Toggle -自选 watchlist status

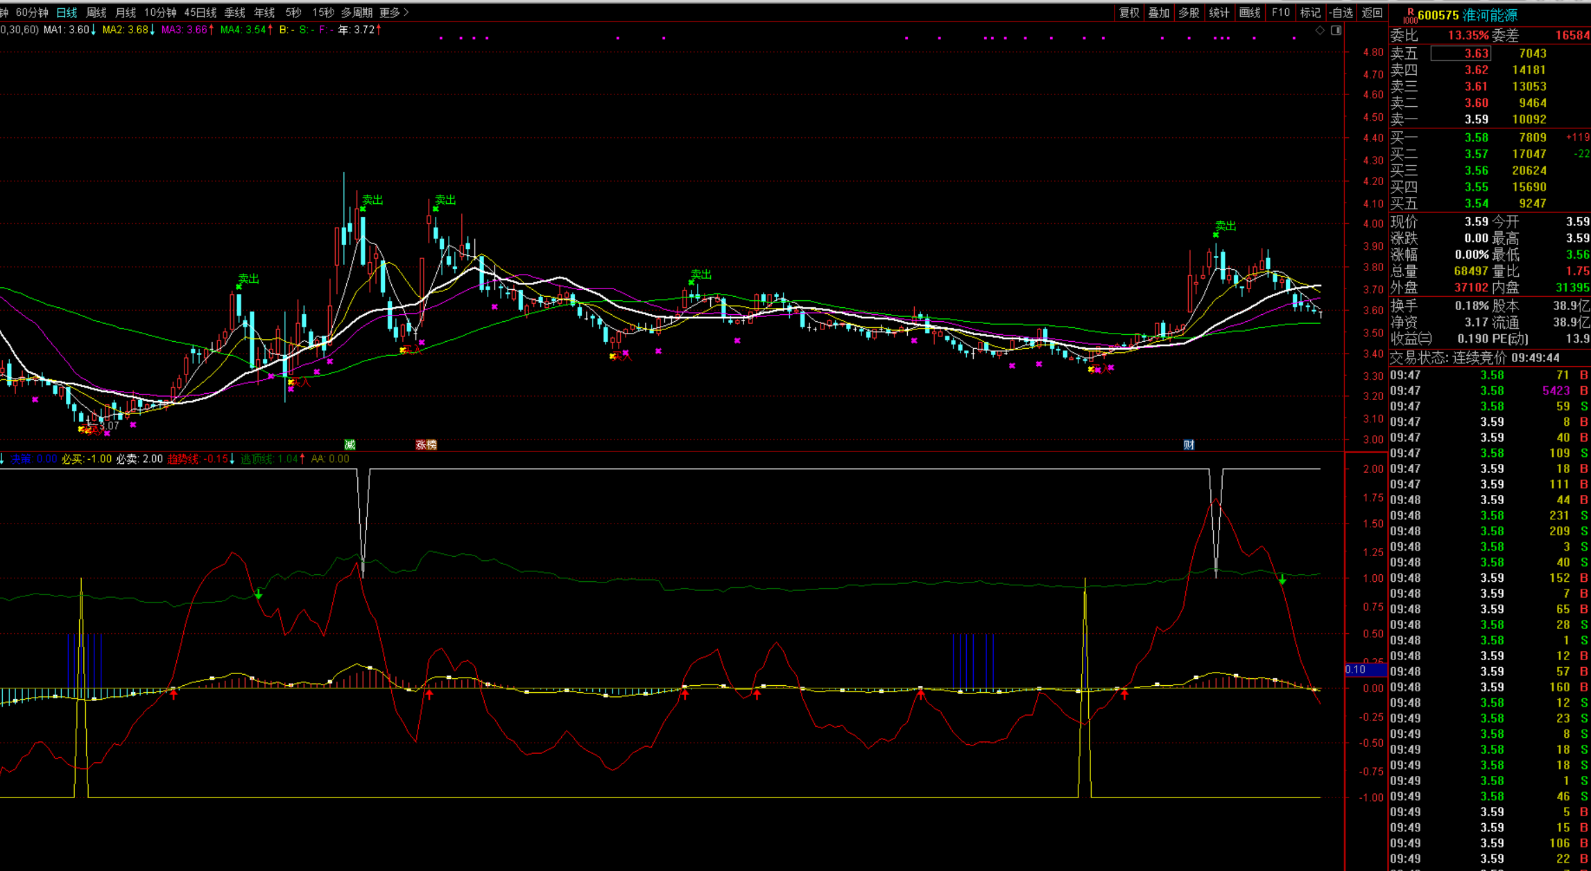click(x=1341, y=12)
